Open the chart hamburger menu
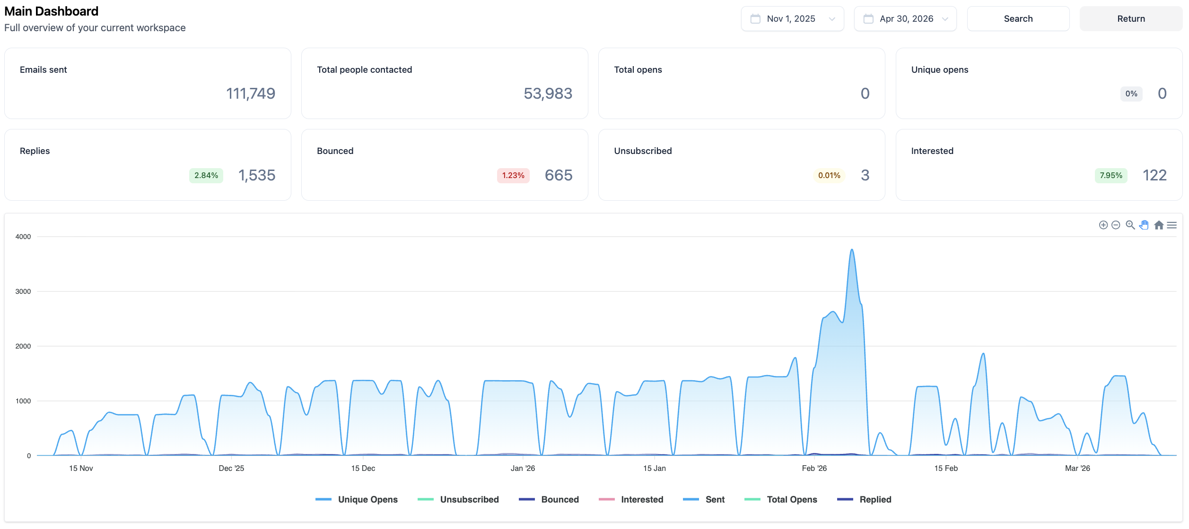Image resolution: width=1189 pixels, height=529 pixels. tap(1172, 225)
